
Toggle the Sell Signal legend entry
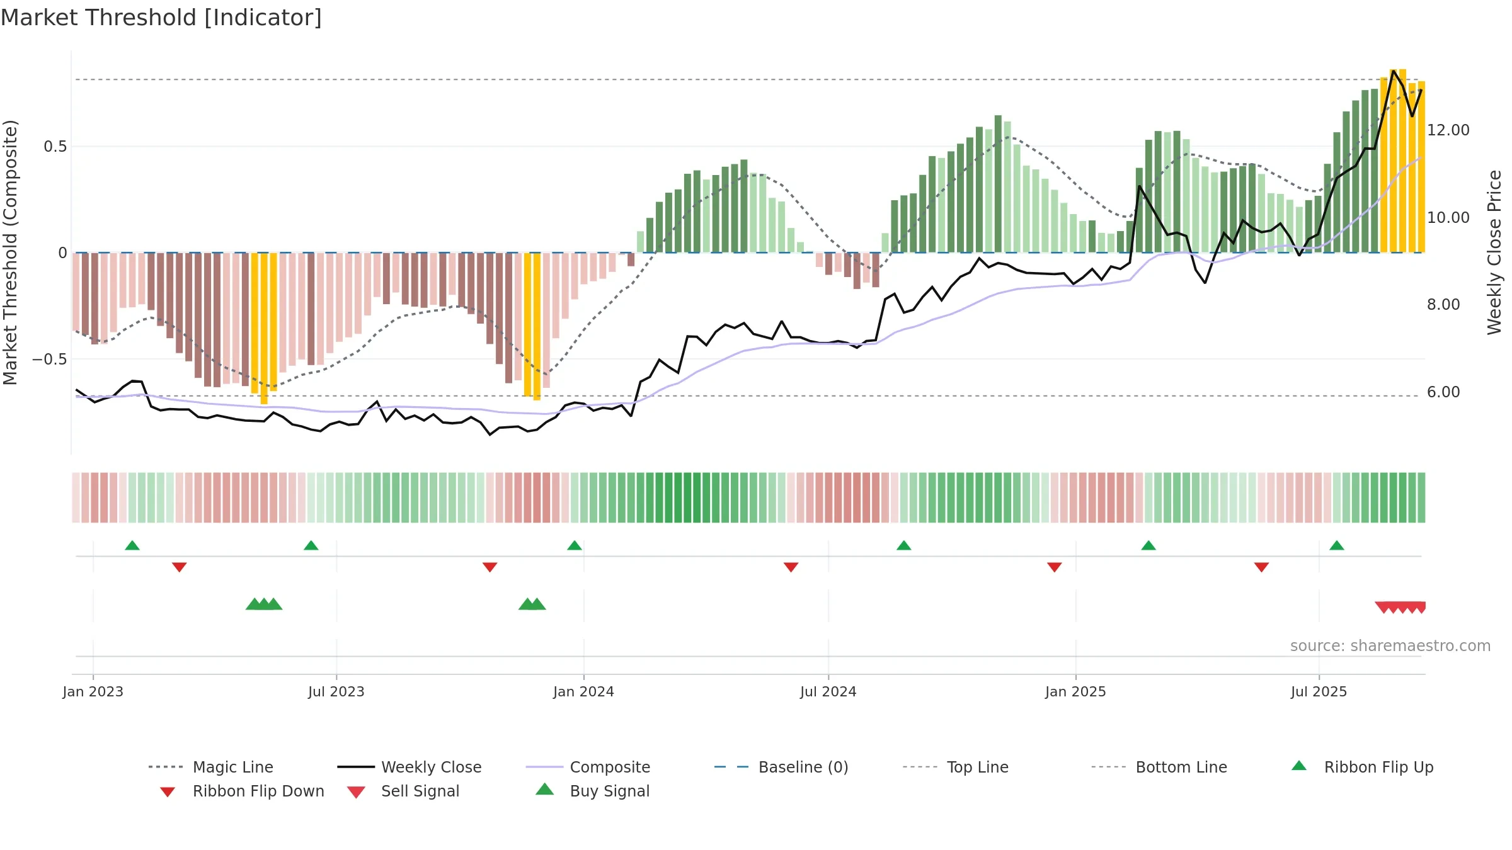pos(403,791)
